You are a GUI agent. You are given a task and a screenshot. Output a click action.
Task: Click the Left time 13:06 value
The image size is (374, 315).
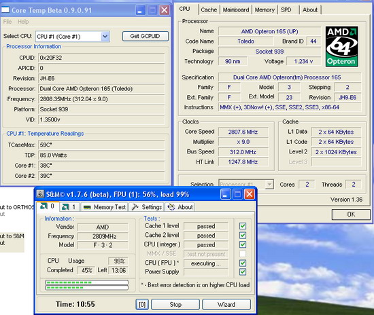(118, 270)
